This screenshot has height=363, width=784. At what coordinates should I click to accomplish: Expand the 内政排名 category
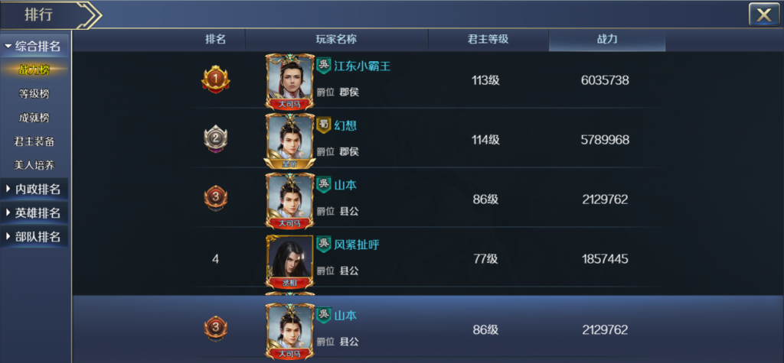coord(34,190)
